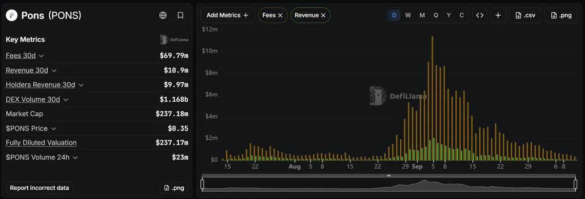Open the Pons website globe icon

click(163, 15)
